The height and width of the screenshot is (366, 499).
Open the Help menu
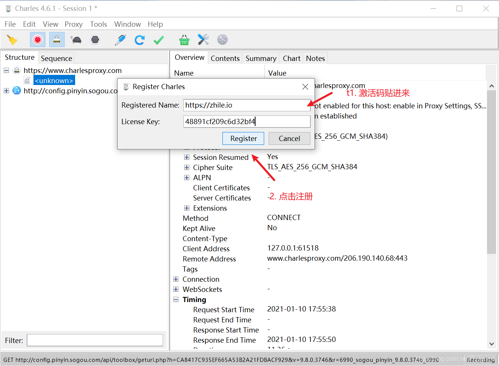pyautogui.click(x=155, y=24)
